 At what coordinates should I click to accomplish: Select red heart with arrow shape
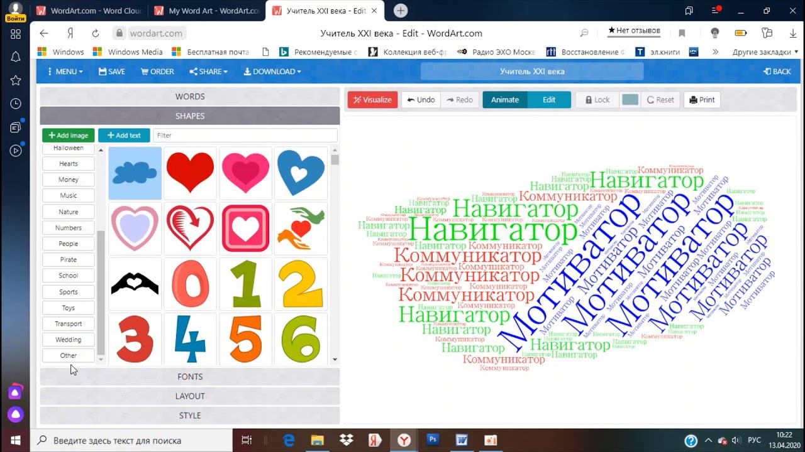tap(190, 229)
